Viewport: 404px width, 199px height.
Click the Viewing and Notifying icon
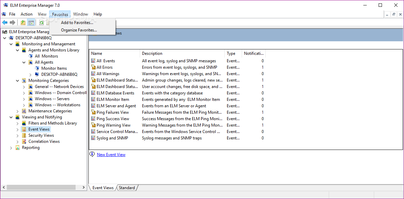coord(18,117)
